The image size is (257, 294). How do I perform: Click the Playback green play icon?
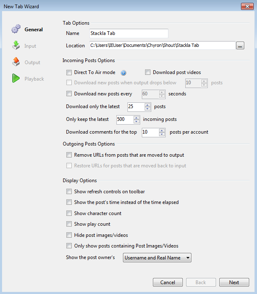click(16, 79)
